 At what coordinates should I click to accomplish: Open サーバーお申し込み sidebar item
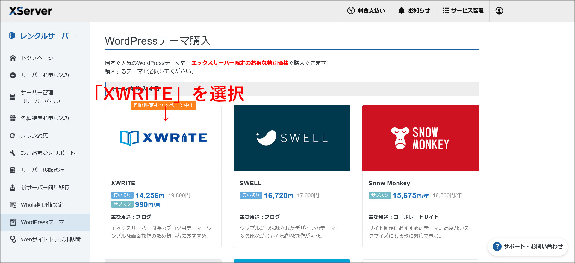45,75
